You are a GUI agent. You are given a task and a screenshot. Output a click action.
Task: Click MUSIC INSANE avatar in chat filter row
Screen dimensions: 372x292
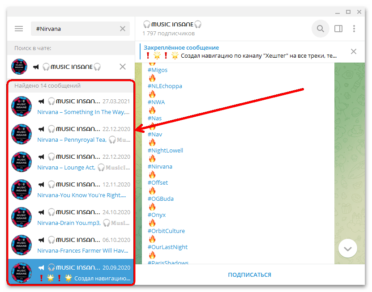[x=19, y=67]
